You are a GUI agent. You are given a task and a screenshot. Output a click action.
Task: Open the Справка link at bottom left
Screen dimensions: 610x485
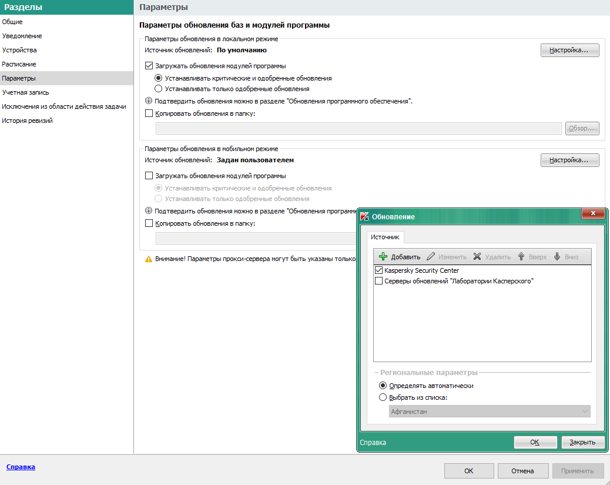21,467
